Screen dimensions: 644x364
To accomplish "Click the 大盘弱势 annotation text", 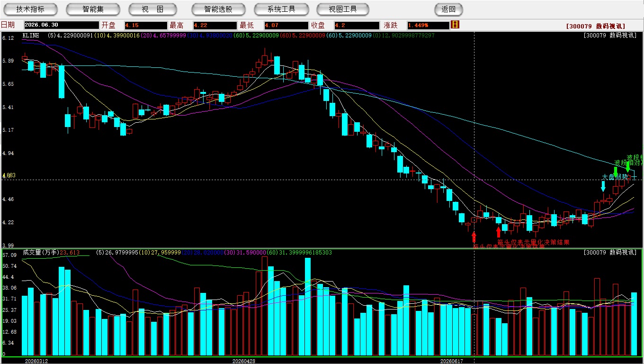I will (615, 177).
